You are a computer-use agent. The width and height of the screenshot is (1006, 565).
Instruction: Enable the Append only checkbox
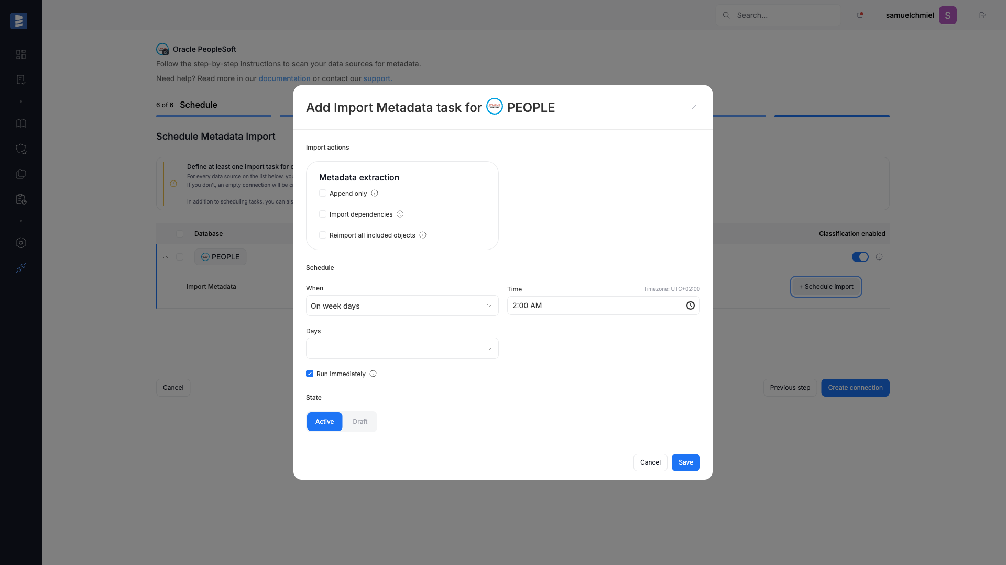click(323, 193)
